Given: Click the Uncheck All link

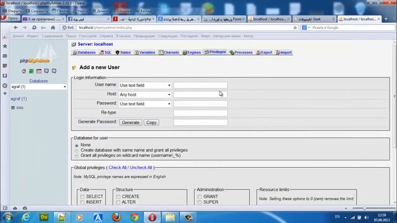Looking at the screenshot, I should 141,168.
